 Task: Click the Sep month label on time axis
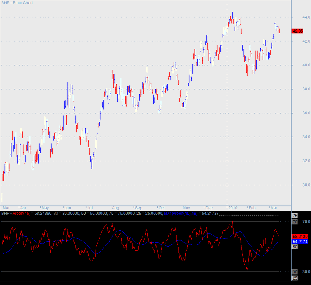(x=138, y=208)
